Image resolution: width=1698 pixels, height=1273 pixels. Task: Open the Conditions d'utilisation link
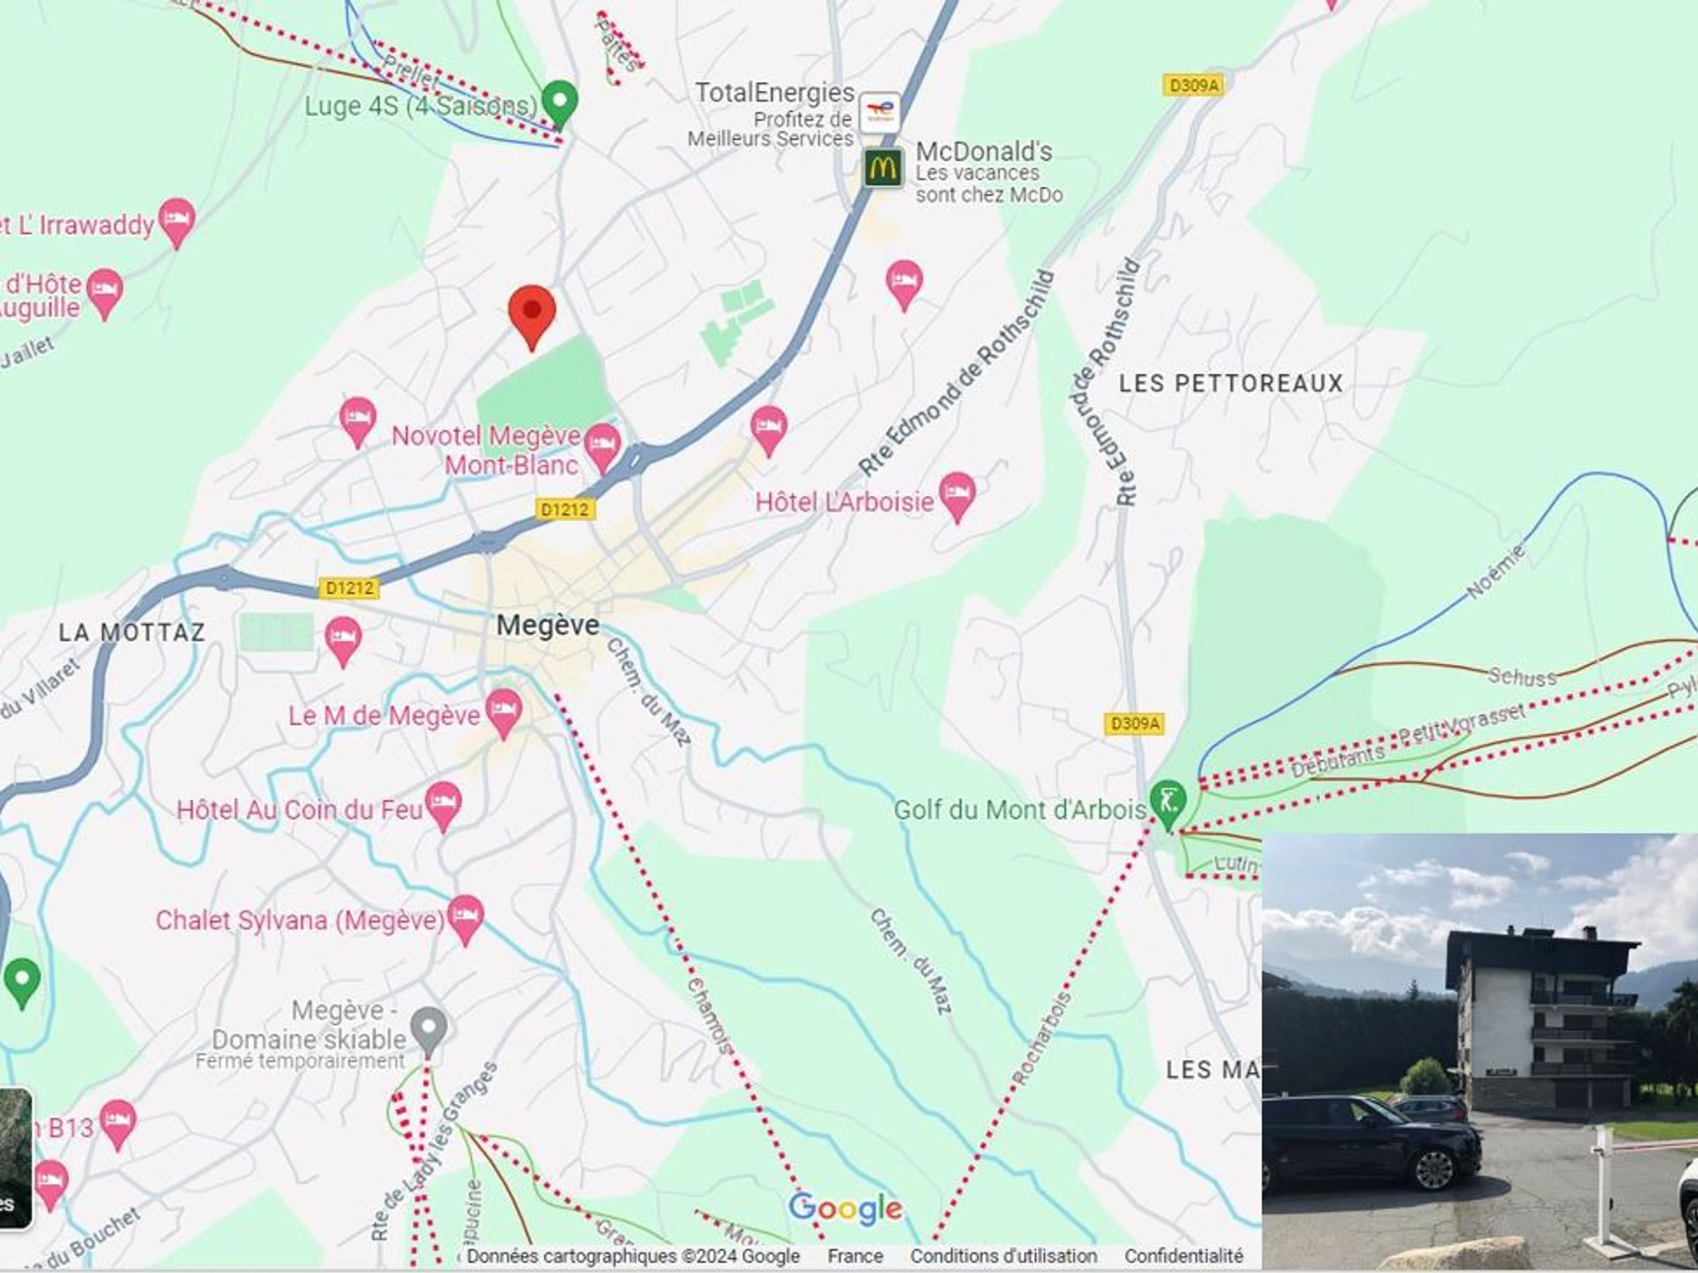1003,1255
